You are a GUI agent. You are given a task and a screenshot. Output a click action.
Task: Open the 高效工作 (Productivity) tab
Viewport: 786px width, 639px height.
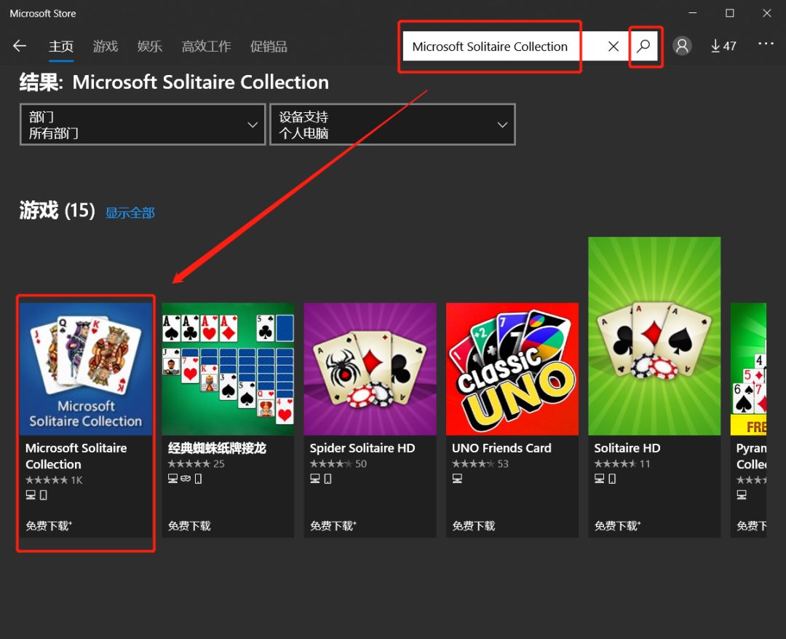tap(206, 45)
